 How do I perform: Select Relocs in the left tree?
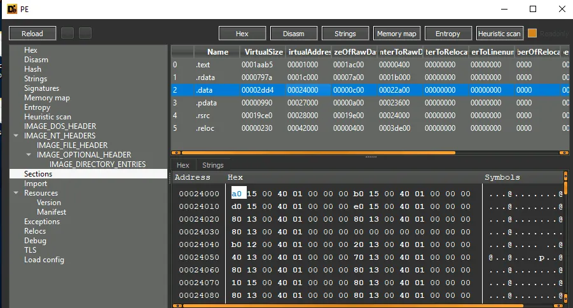coord(35,231)
